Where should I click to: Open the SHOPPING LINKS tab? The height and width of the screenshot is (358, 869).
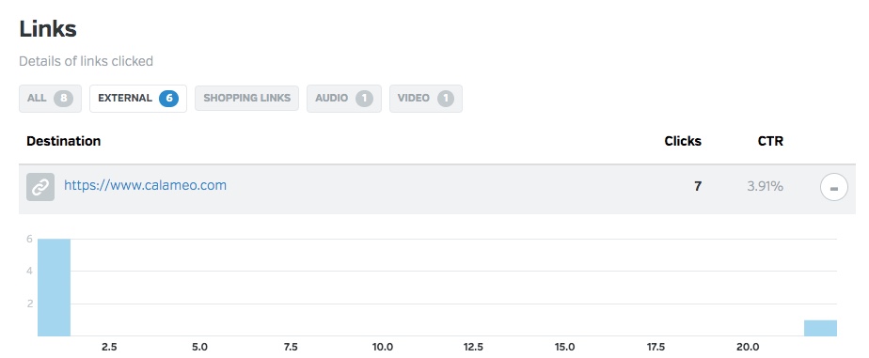point(246,99)
